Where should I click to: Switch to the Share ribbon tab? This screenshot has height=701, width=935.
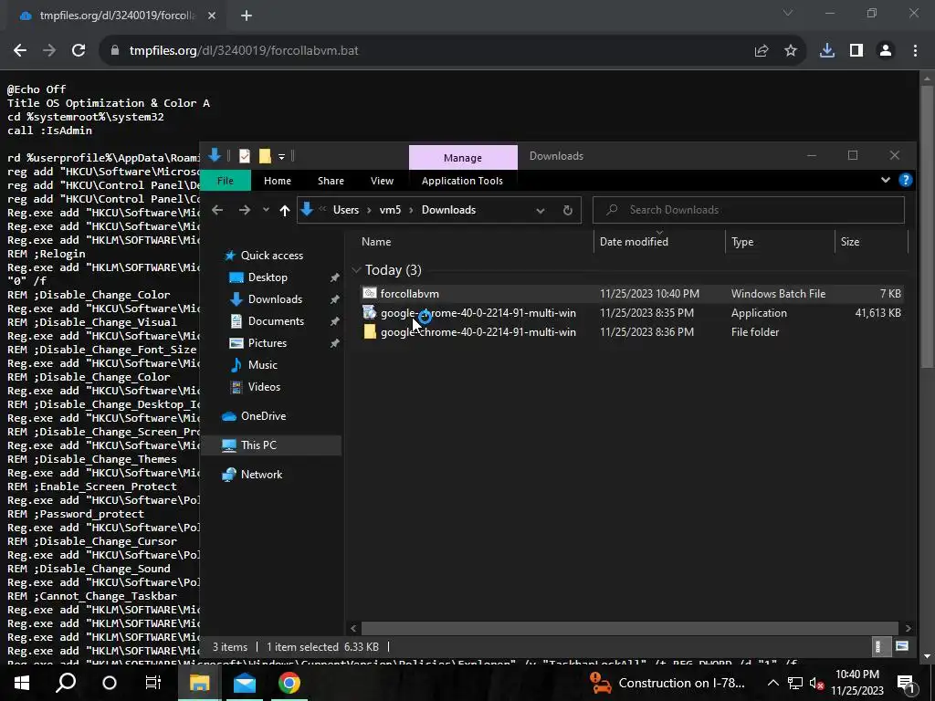tap(331, 181)
